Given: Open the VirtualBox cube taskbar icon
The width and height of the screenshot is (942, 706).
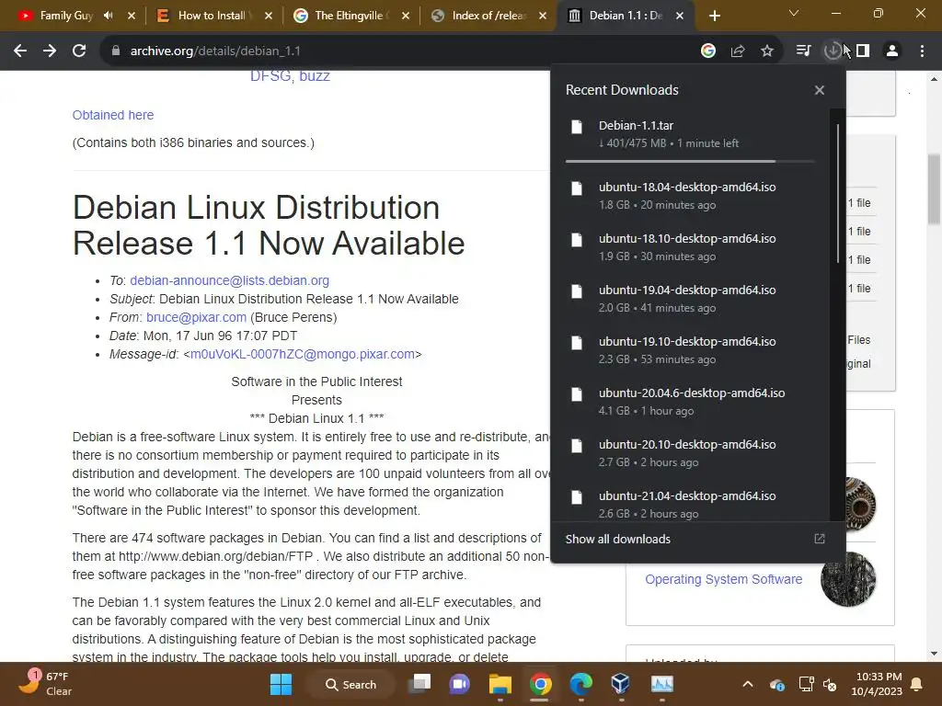Looking at the screenshot, I should [x=621, y=684].
